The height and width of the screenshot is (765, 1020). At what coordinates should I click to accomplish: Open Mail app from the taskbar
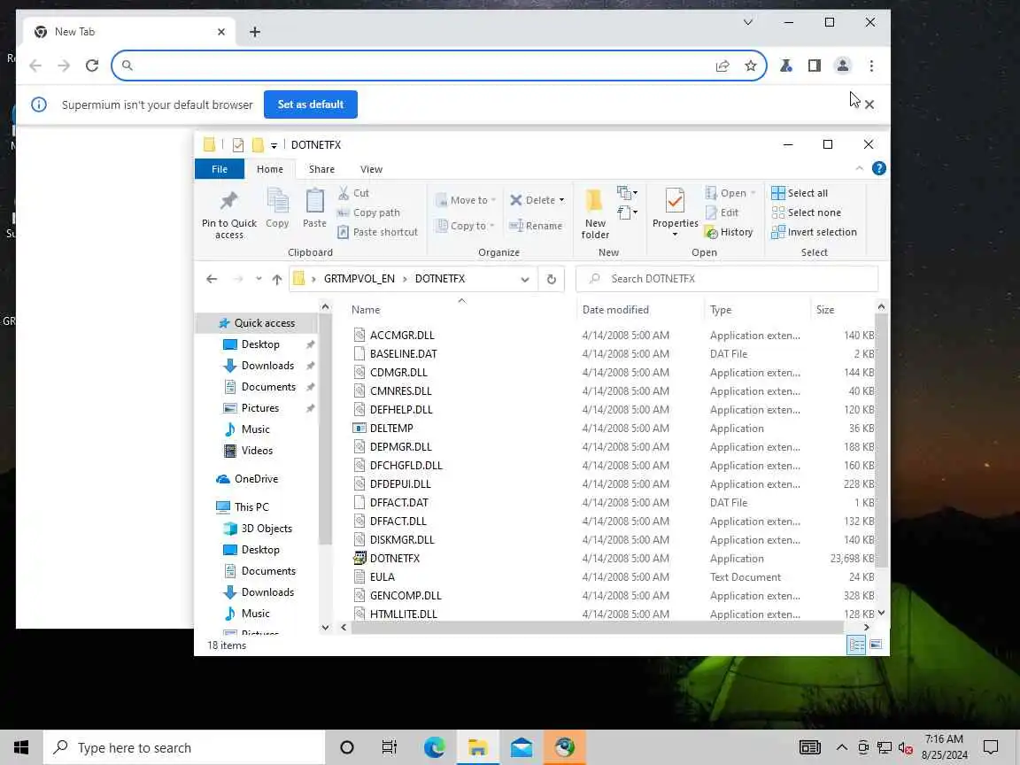(521, 747)
